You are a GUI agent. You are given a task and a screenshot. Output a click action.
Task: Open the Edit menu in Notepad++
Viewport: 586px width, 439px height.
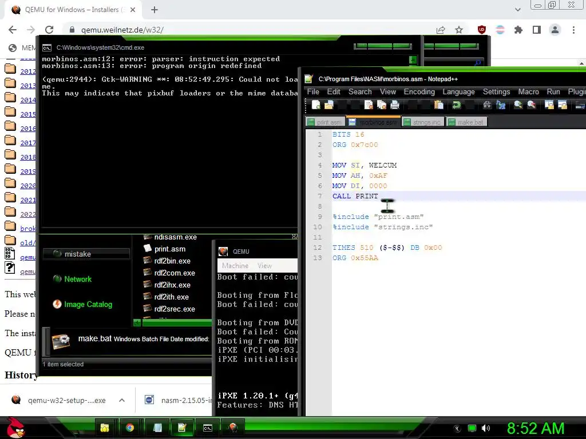tap(334, 92)
